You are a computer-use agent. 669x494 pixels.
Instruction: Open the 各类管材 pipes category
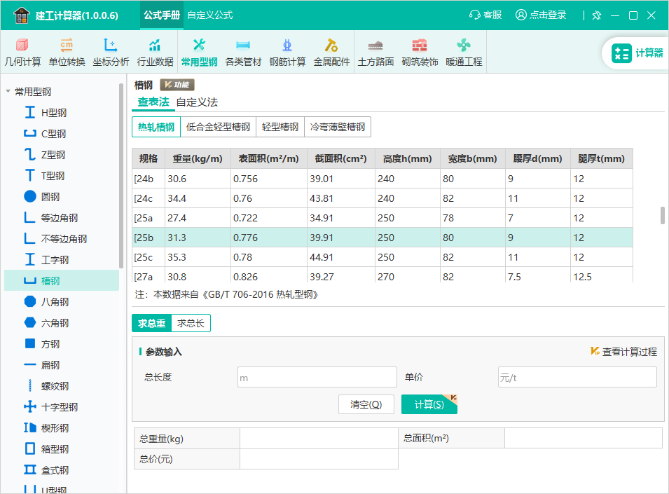243,53
